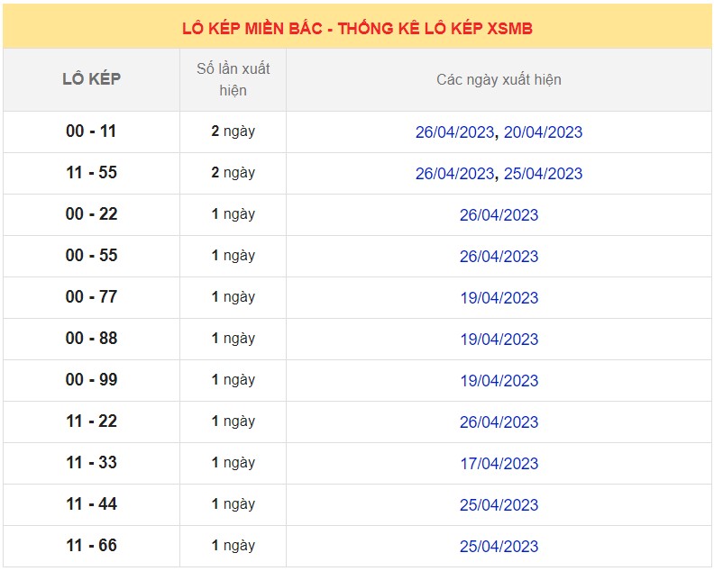Click '1 ngày' in row 11 - 44
This screenshot has width=714, height=571.
click(x=233, y=504)
